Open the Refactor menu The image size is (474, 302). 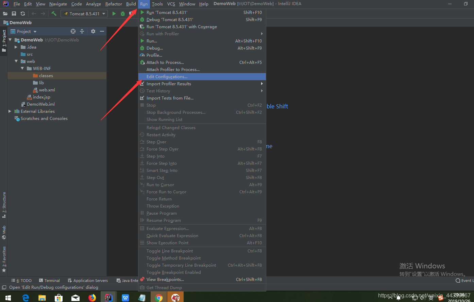[x=114, y=4]
